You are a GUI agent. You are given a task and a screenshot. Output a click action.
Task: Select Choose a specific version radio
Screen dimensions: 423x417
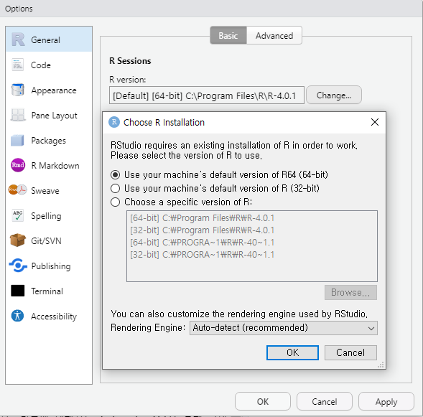(x=115, y=202)
